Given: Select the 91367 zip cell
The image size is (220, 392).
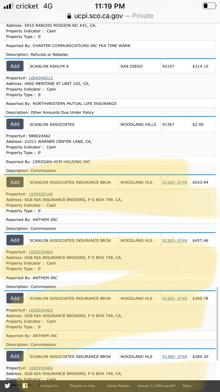Looking at the screenshot, I should point(175,124).
